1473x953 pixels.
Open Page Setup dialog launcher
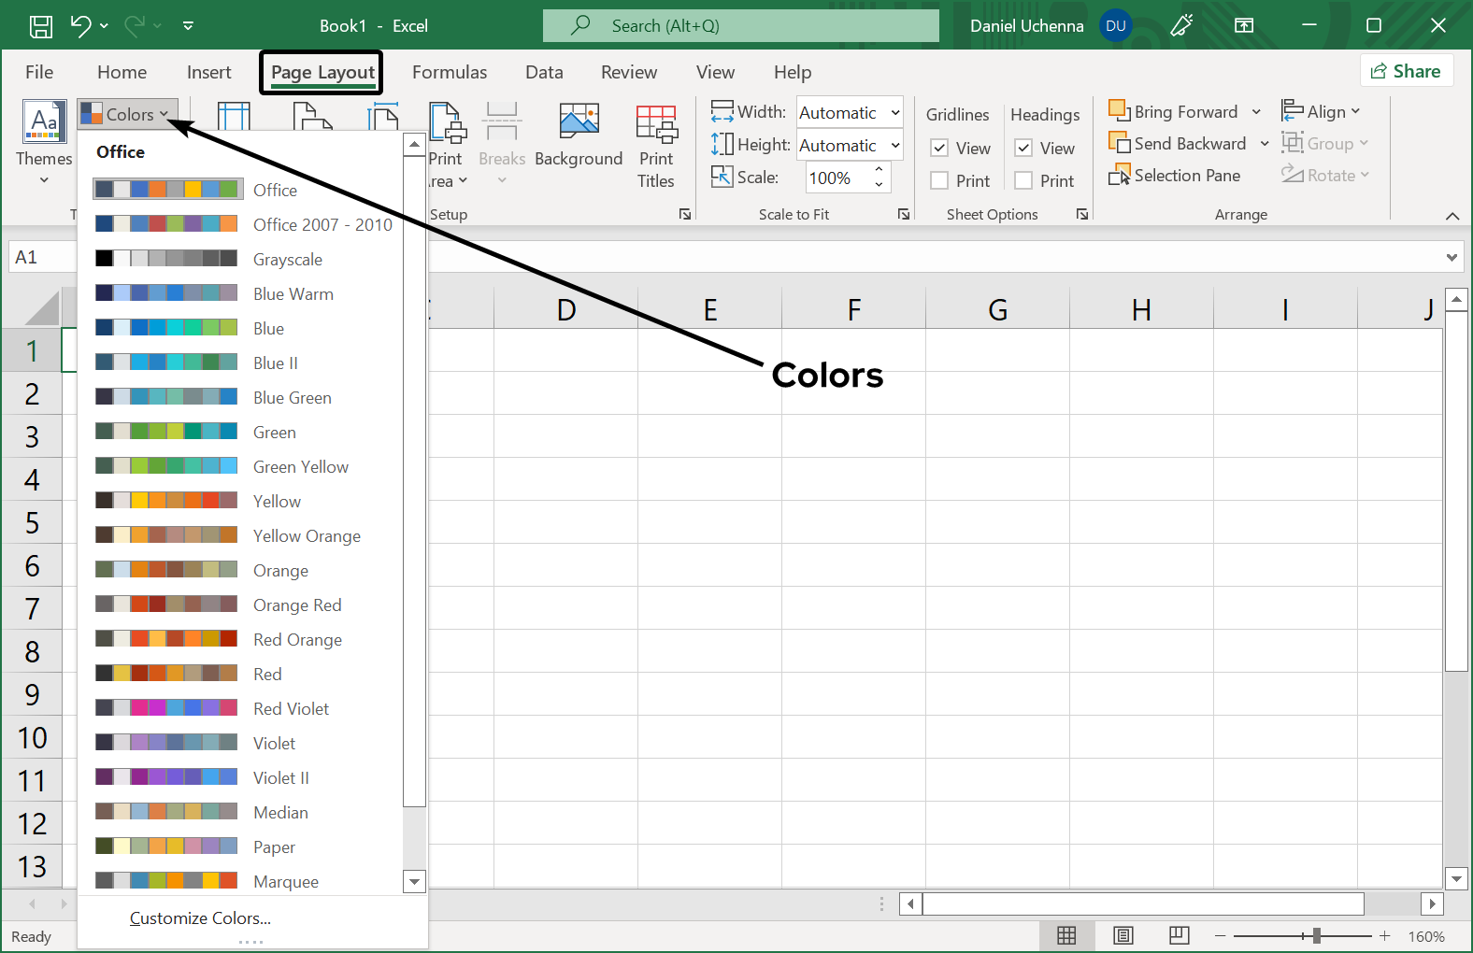tap(685, 214)
